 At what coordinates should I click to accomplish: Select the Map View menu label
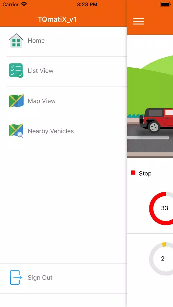(42, 101)
